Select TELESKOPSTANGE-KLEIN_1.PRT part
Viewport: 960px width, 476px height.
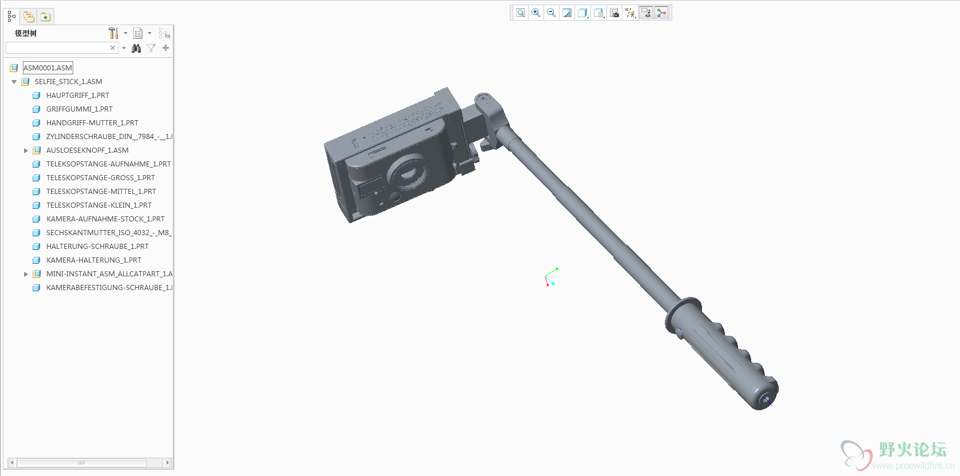pos(99,205)
